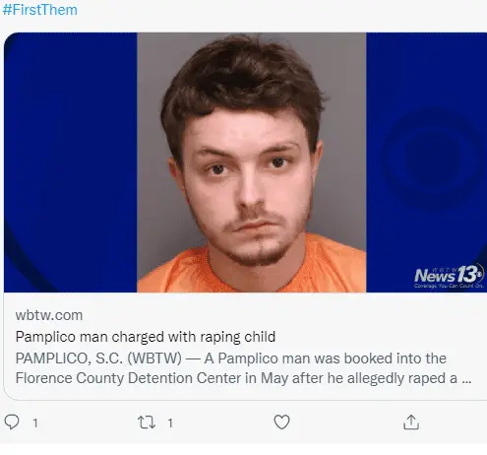Open the share upload icon
This screenshot has width=487, height=455.
(x=411, y=422)
